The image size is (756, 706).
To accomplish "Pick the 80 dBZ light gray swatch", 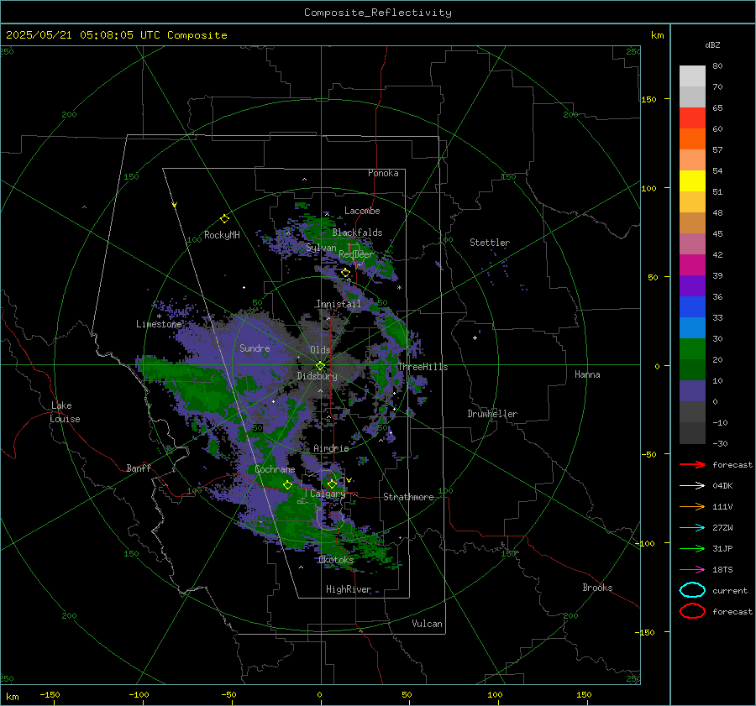I will [692, 76].
